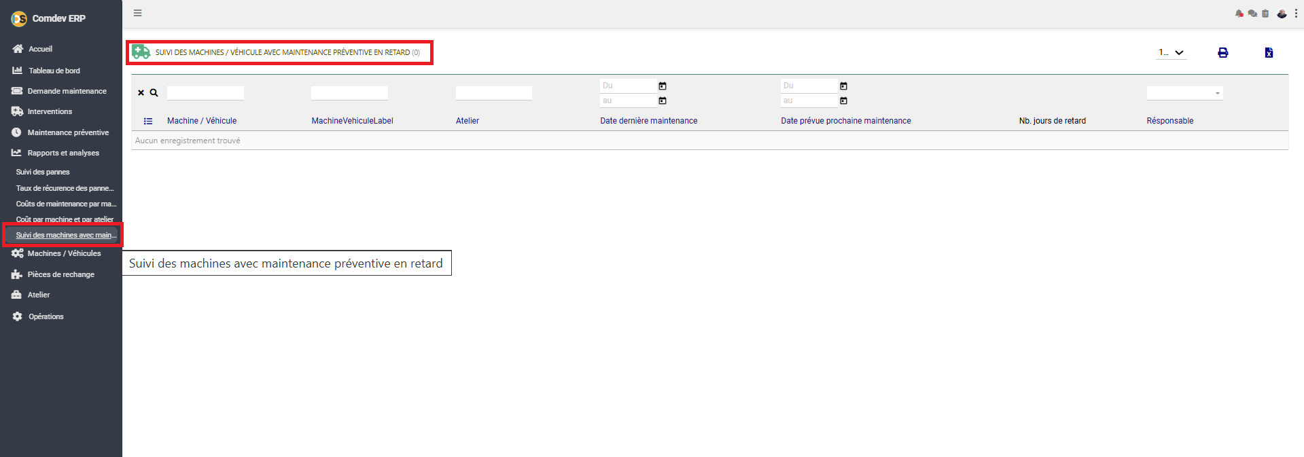Go to Accueil in the sidebar
Viewport: 1304px width, 457px height.
coord(40,49)
